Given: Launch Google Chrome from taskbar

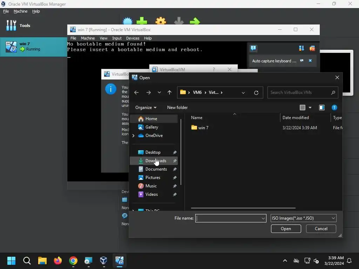Looking at the screenshot, I should coord(73,261).
